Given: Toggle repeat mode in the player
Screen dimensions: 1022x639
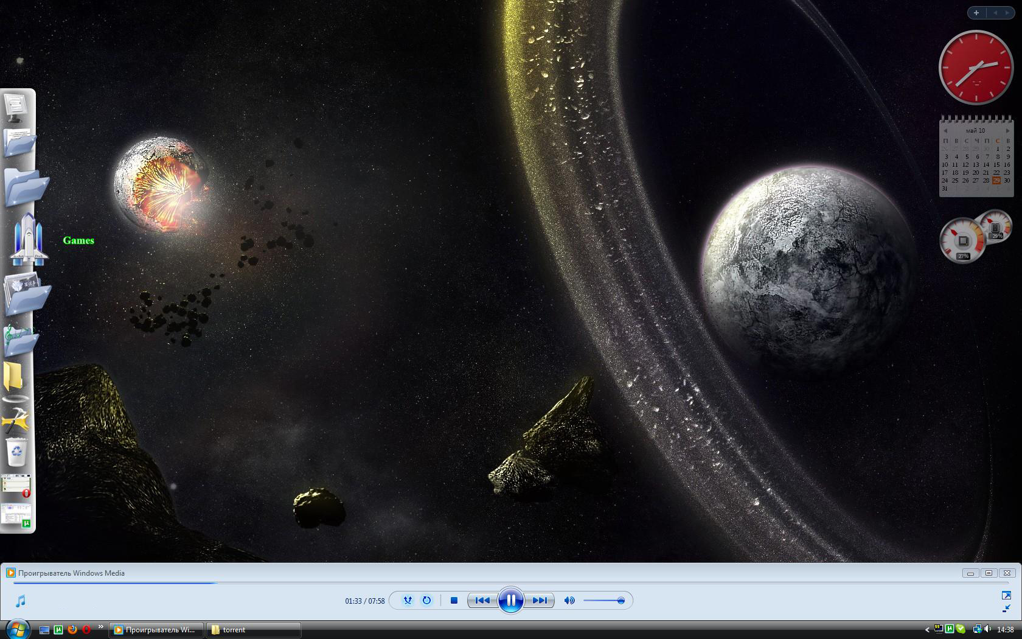Looking at the screenshot, I should point(426,601).
